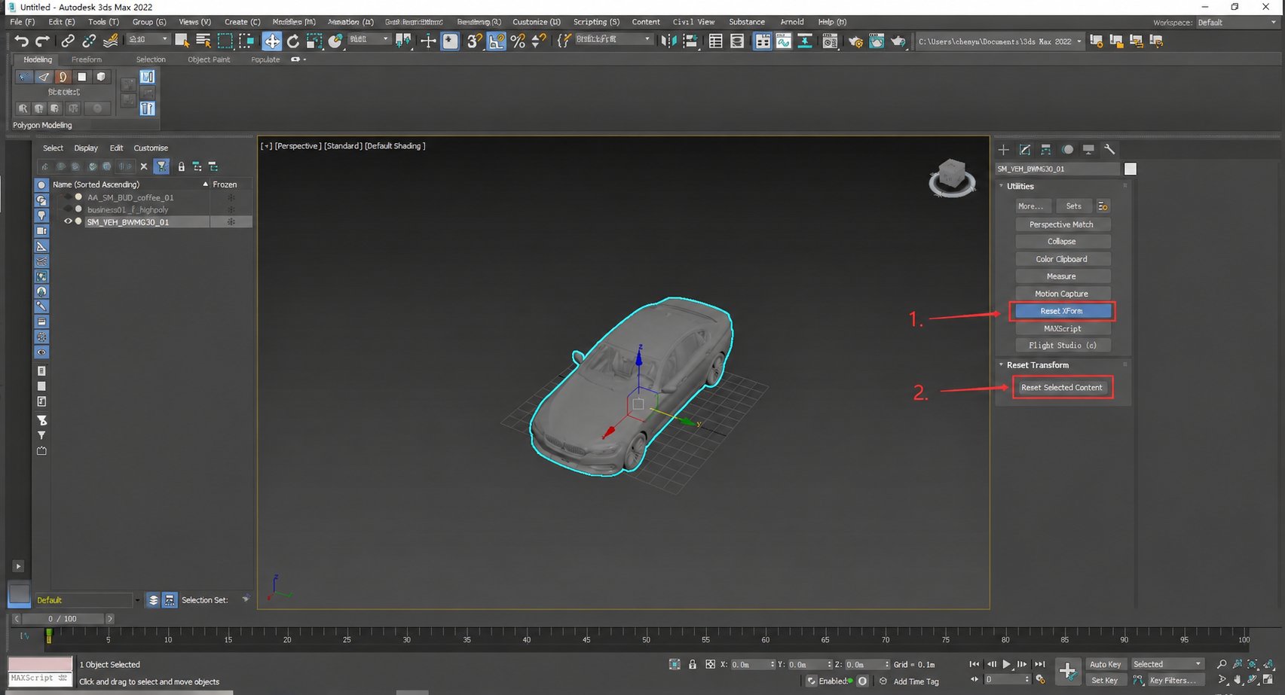Click the large plus Set Keys button

[x=1067, y=671]
